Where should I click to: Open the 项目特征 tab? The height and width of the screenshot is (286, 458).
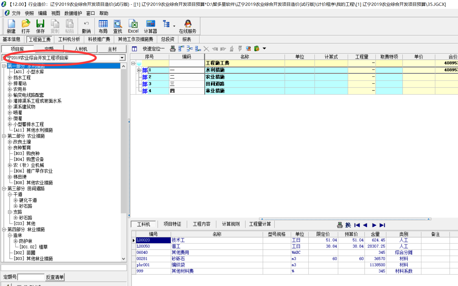[x=172, y=224]
